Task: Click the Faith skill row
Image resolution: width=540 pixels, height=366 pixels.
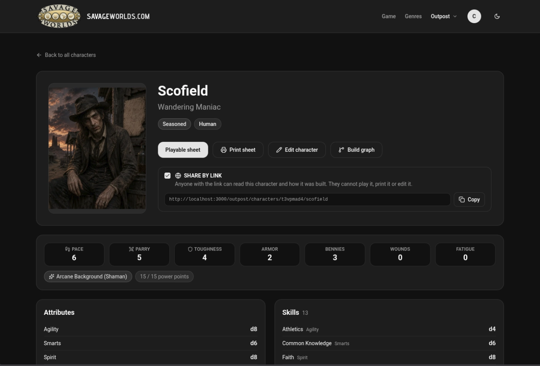Action: point(389,357)
